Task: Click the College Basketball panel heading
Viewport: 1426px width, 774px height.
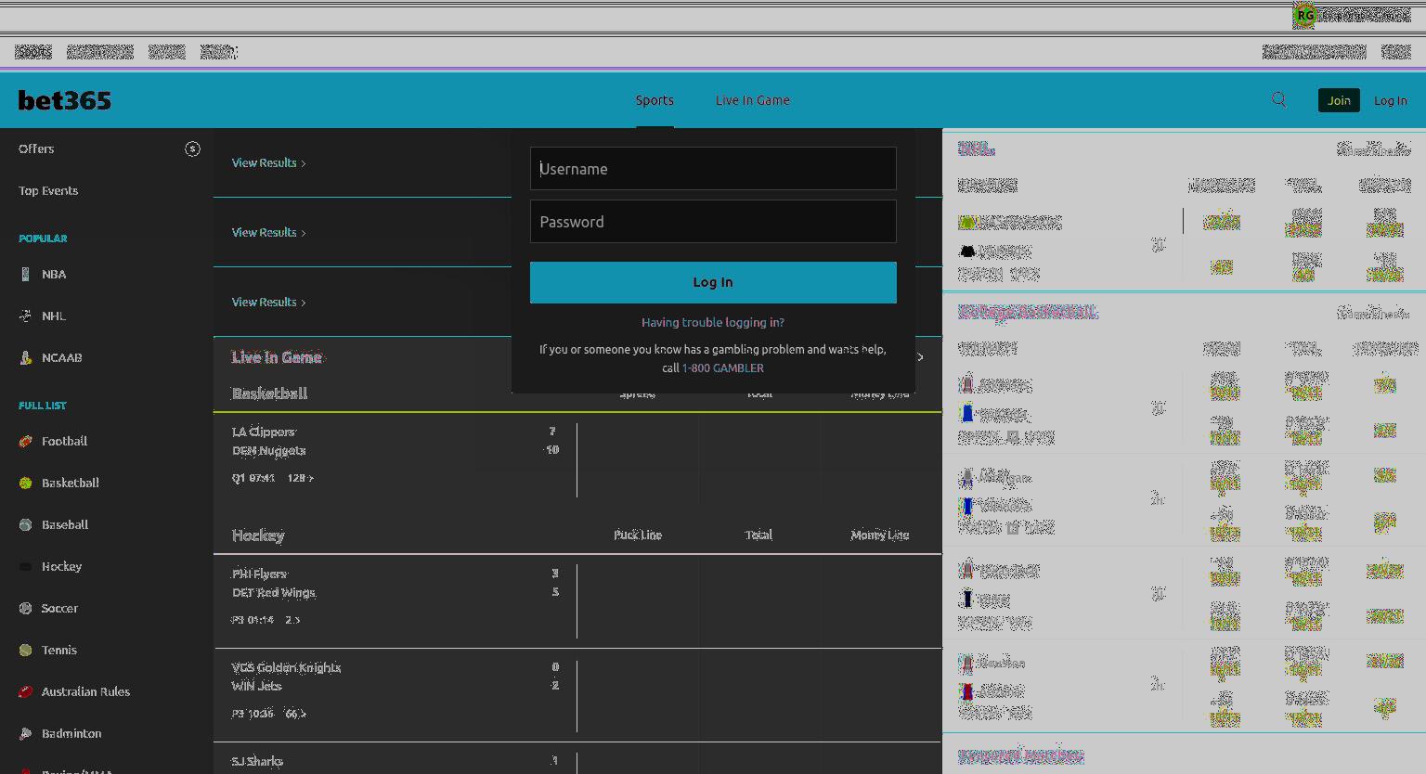Action: click(x=1027, y=312)
